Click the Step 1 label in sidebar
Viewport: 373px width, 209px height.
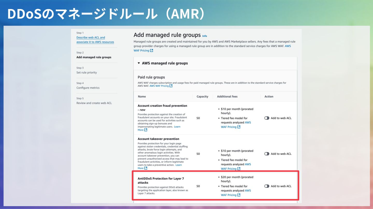point(80,33)
